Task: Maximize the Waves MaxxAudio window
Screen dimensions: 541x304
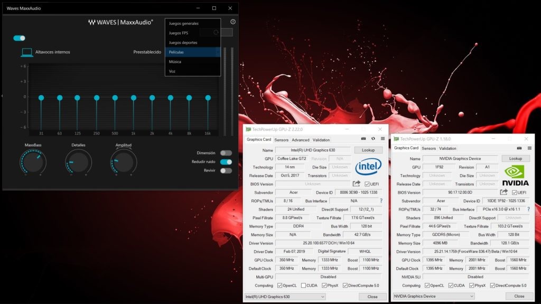Action: pos(214,8)
